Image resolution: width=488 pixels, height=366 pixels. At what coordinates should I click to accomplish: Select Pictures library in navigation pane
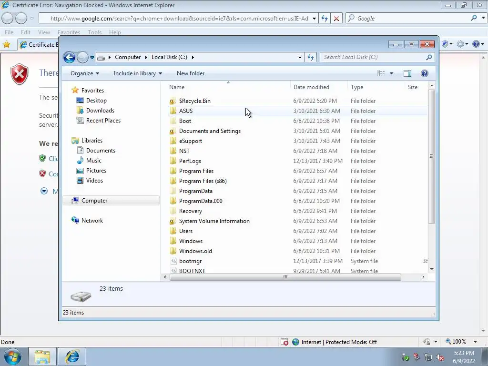(96, 171)
